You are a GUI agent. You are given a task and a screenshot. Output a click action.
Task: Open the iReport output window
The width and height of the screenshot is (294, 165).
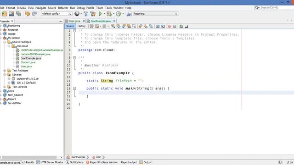click(x=129, y=162)
